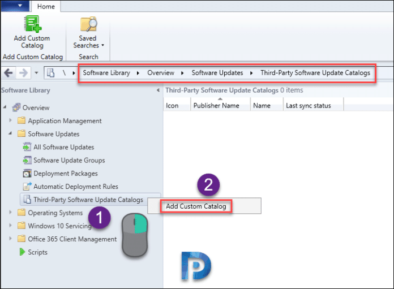Open breadcrumb arrow after Software Updates
Image resolution: width=394 pixels, height=289 pixels.
tap(251, 73)
